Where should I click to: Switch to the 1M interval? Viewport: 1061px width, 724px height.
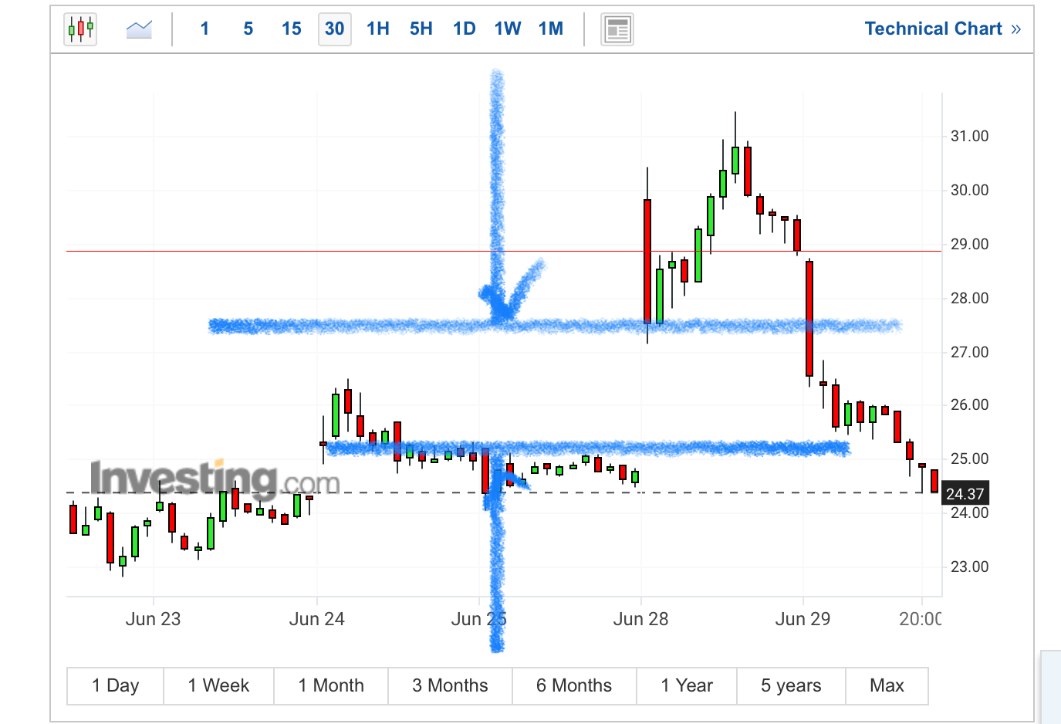point(551,29)
